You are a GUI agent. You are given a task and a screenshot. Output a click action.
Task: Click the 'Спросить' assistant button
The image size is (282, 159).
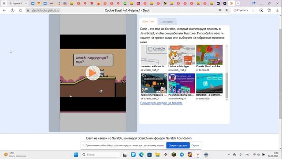point(241,10)
